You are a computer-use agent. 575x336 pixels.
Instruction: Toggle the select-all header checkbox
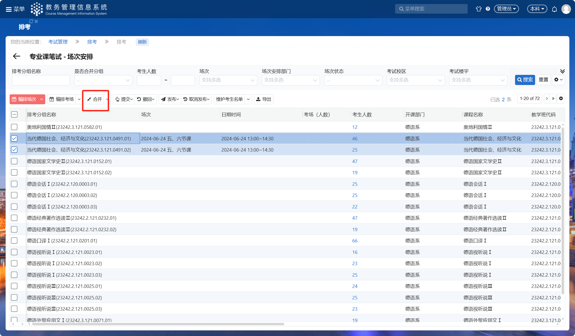tap(14, 114)
